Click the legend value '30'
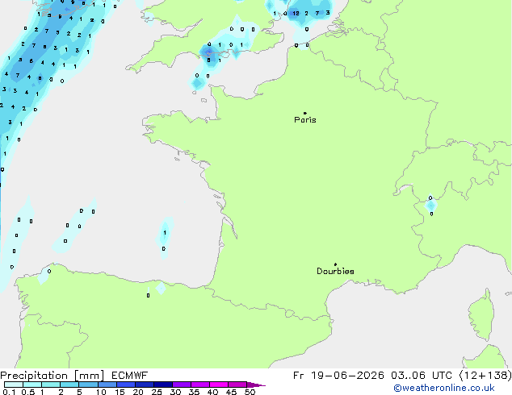This screenshot has height=395, width=512. 175,392
